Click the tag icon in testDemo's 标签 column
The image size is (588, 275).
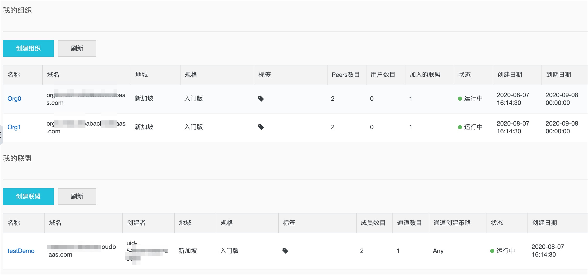[285, 251]
